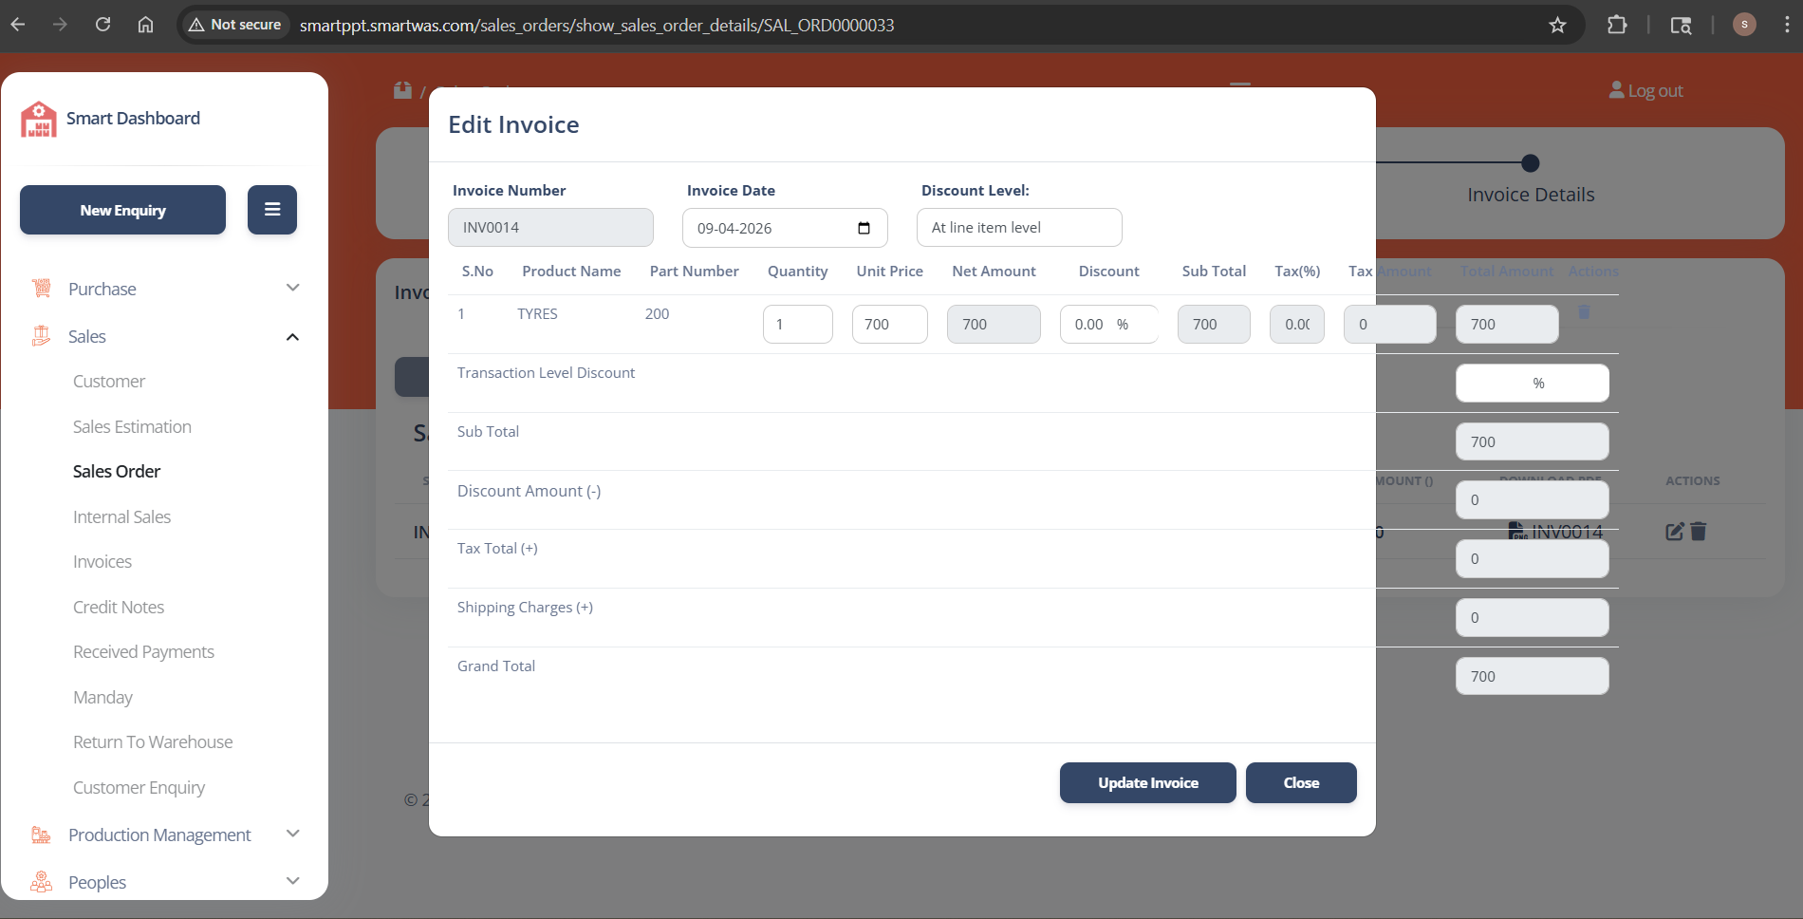The image size is (1803, 919).
Task: Click the Tax Total amount field
Action: coord(1533,559)
